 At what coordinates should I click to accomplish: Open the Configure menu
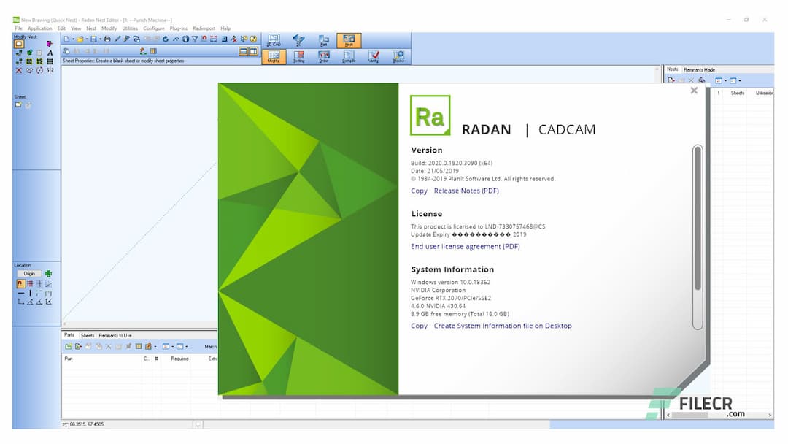(x=153, y=28)
